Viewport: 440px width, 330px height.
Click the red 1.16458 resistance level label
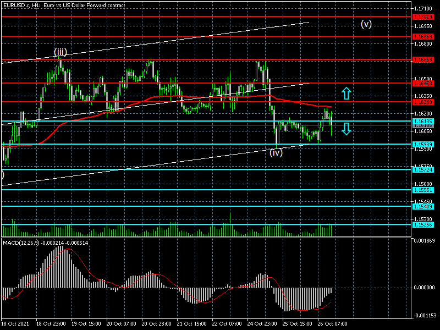point(423,83)
